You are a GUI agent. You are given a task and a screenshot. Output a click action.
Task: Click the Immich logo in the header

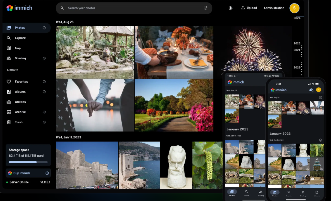click(19, 8)
